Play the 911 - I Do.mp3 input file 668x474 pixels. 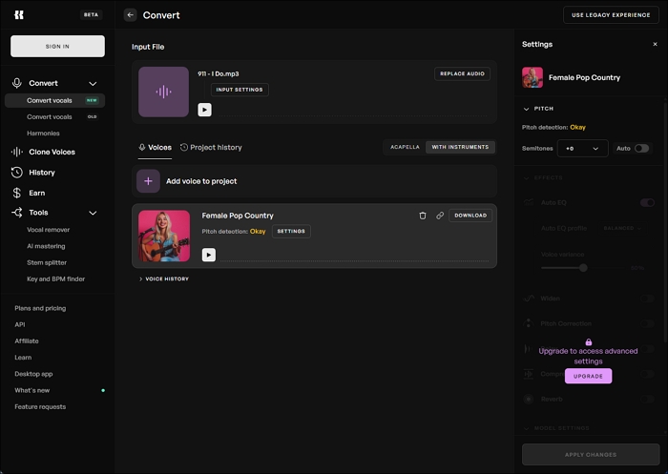pyautogui.click(x=204, y=110)
